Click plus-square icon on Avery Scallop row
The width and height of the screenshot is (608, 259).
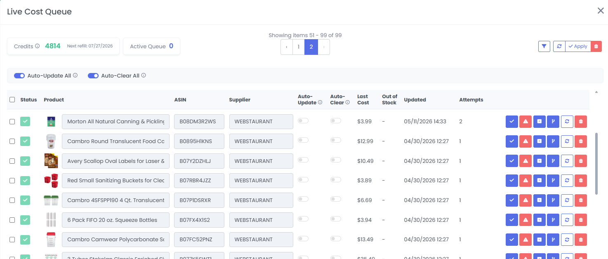[x=539, y=161]
